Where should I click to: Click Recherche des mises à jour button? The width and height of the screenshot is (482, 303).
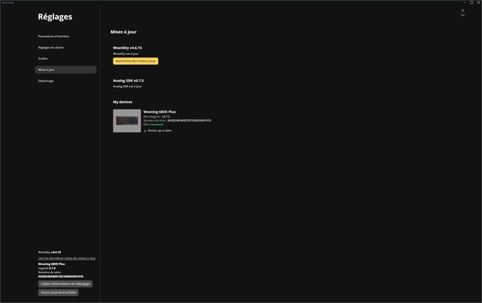pyautogui.click(x=136, y=61)
